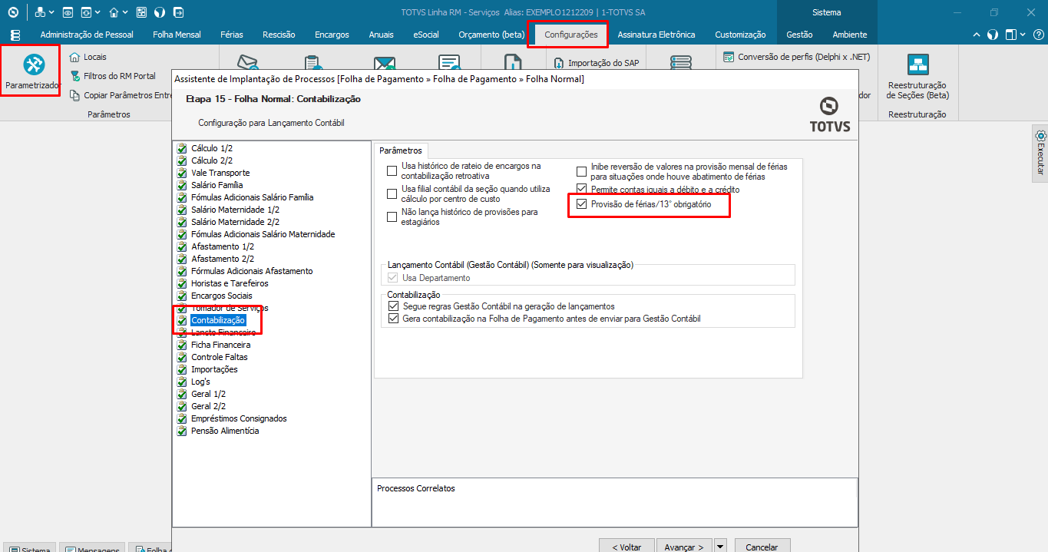Open Reestruturação de Seções (Beta)

click(917, 77)
